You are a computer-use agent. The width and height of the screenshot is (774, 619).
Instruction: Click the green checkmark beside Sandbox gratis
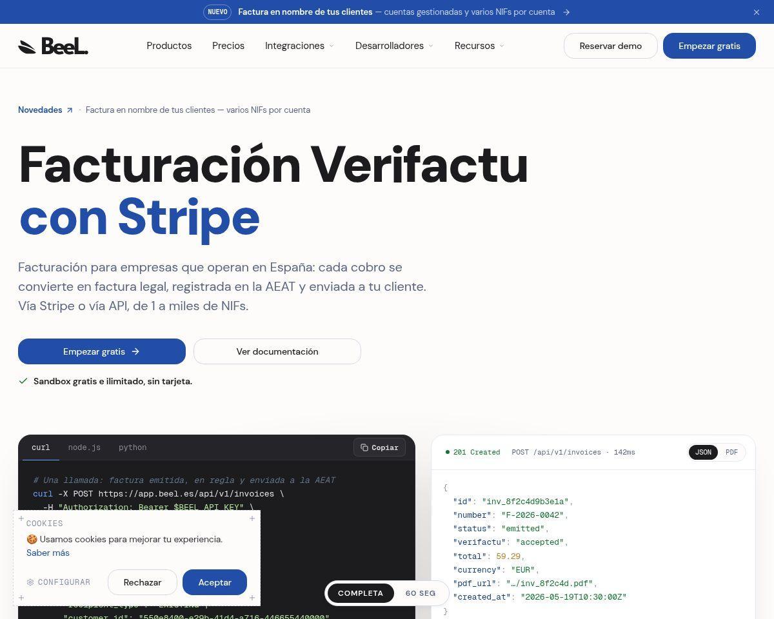23,381
